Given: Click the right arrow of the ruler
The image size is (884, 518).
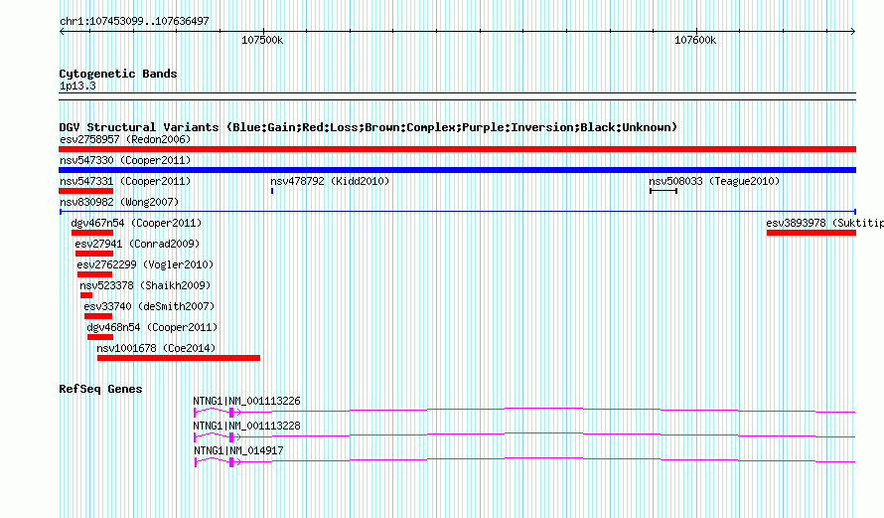Looking at the screenshot, I should pos(853,32).
